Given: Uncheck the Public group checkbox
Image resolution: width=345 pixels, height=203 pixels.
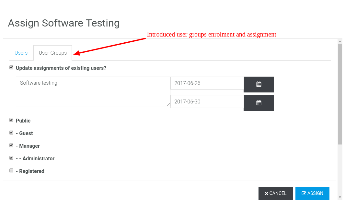Looking at the screenshot, I should [x=11, y=120].
